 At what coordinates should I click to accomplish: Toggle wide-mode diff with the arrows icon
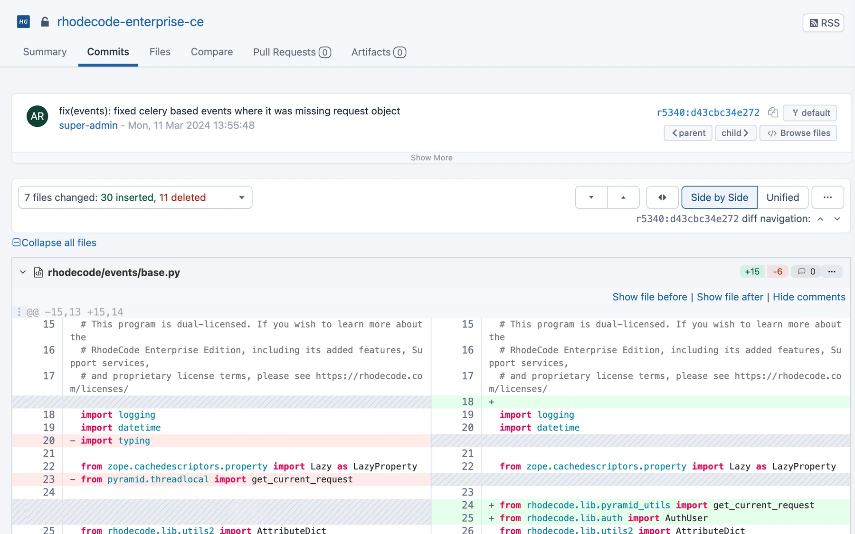pos(662,197)
